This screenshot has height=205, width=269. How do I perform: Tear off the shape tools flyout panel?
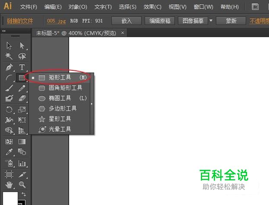(92, 104)
